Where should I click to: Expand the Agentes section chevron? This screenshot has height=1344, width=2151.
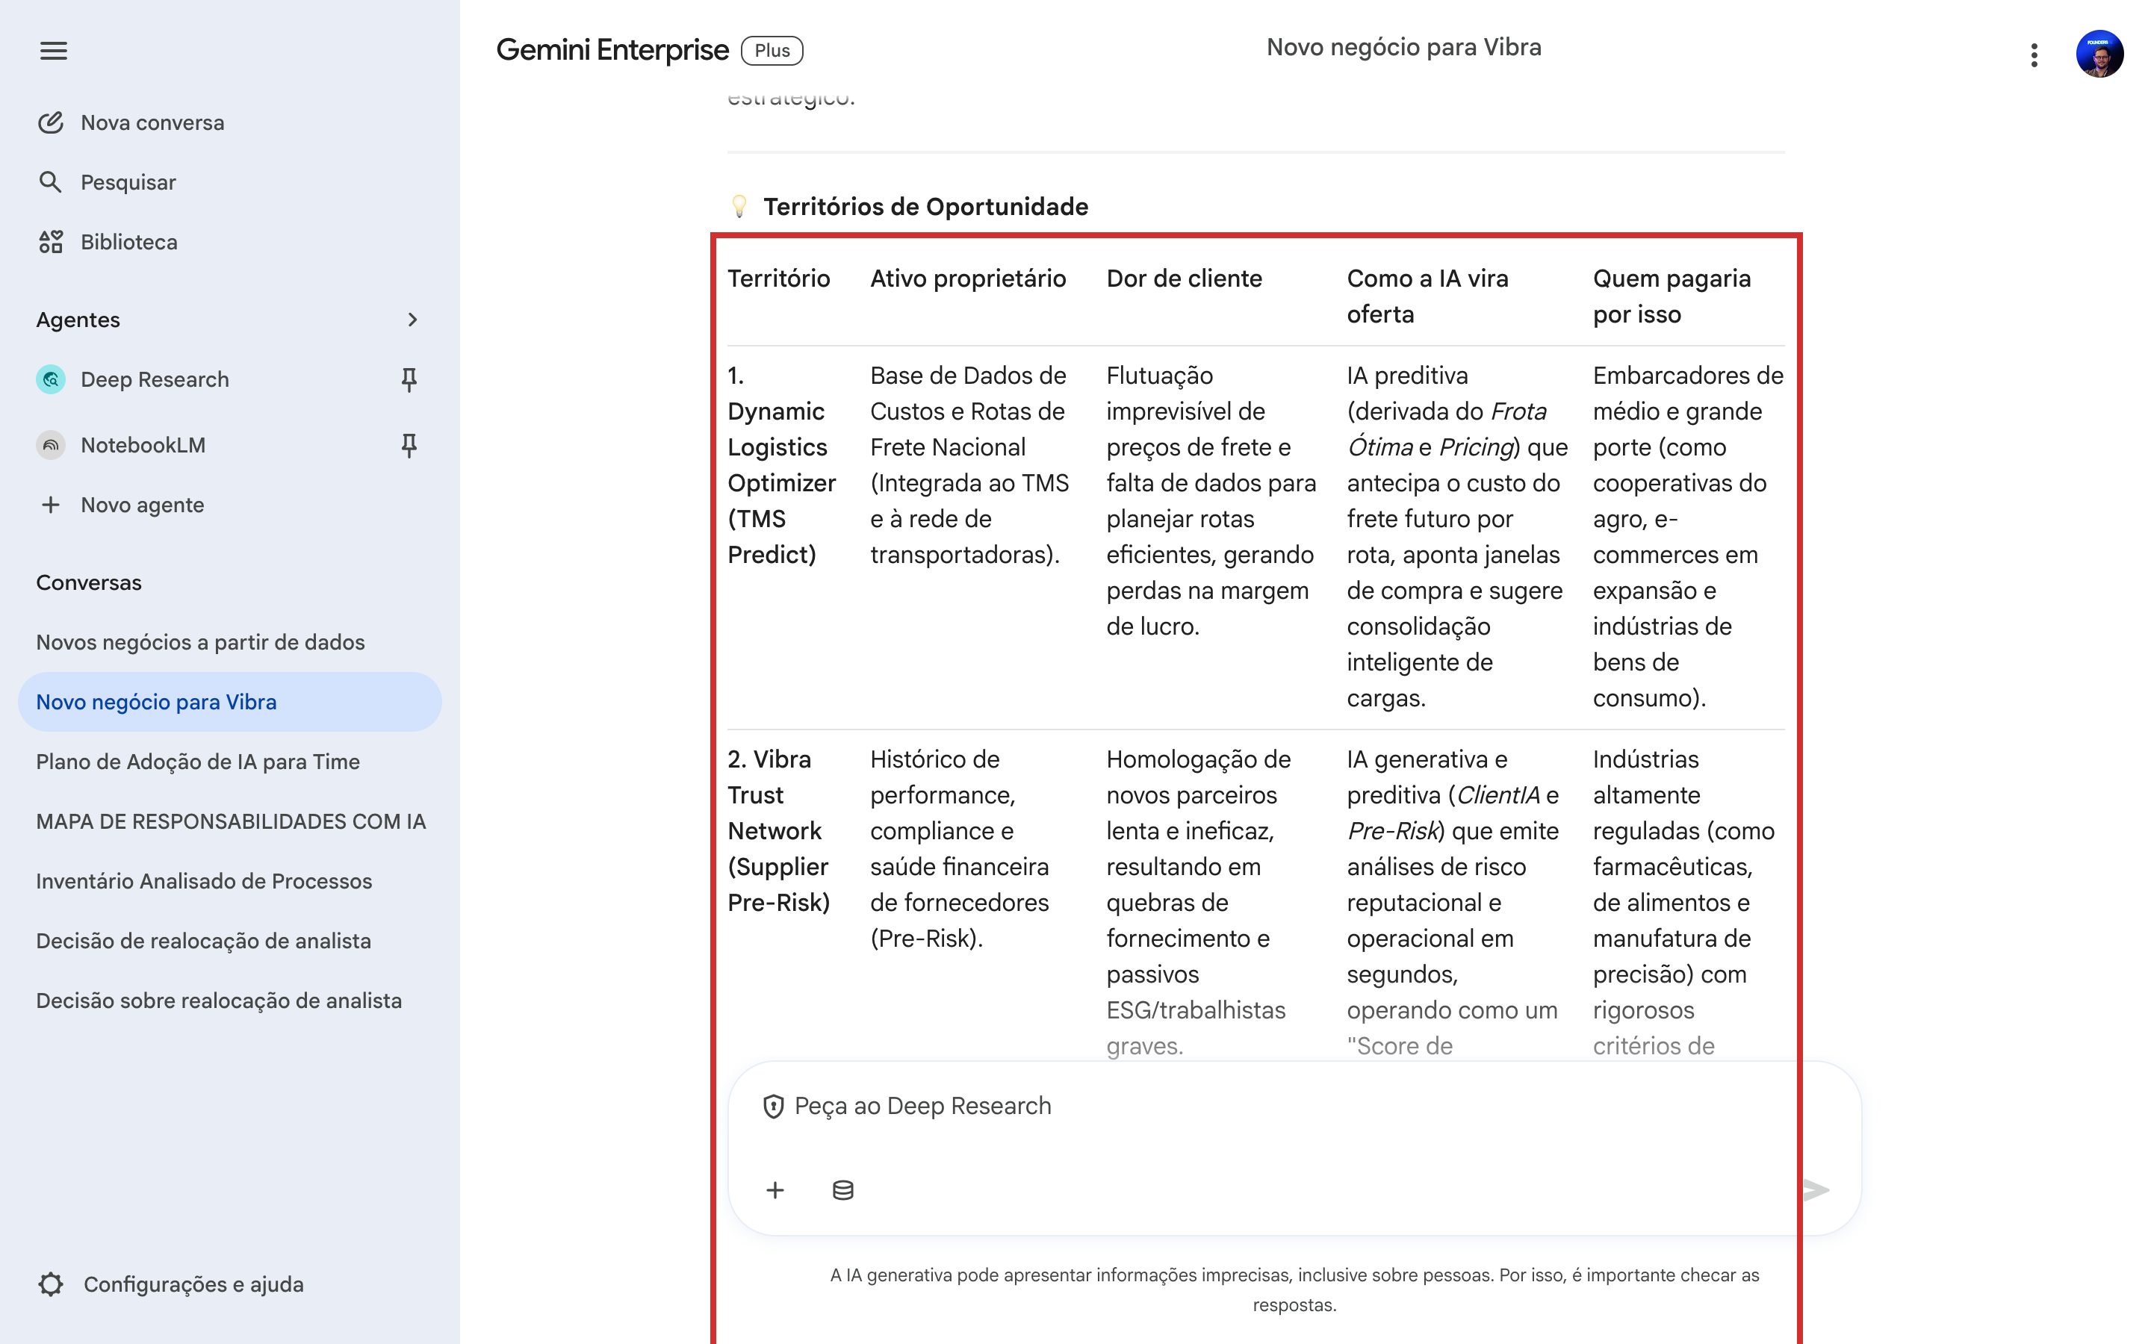pos(412,319)
